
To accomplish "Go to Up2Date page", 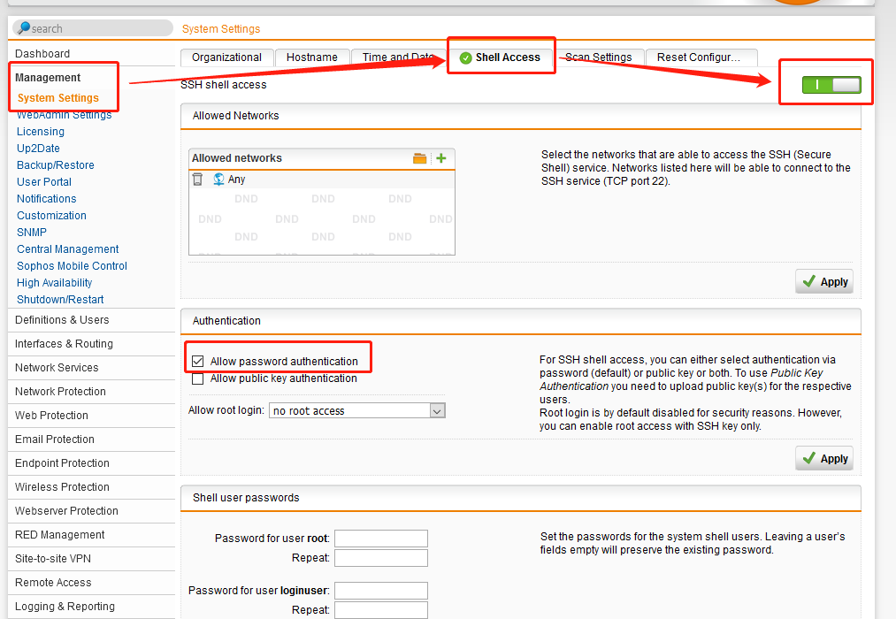I will tap(38, 149).
